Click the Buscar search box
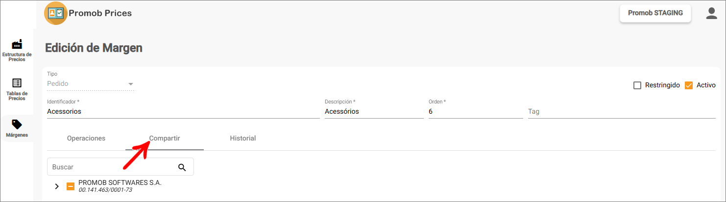The image size is (726, 202). pyautogui.click(x=112, y=167)
